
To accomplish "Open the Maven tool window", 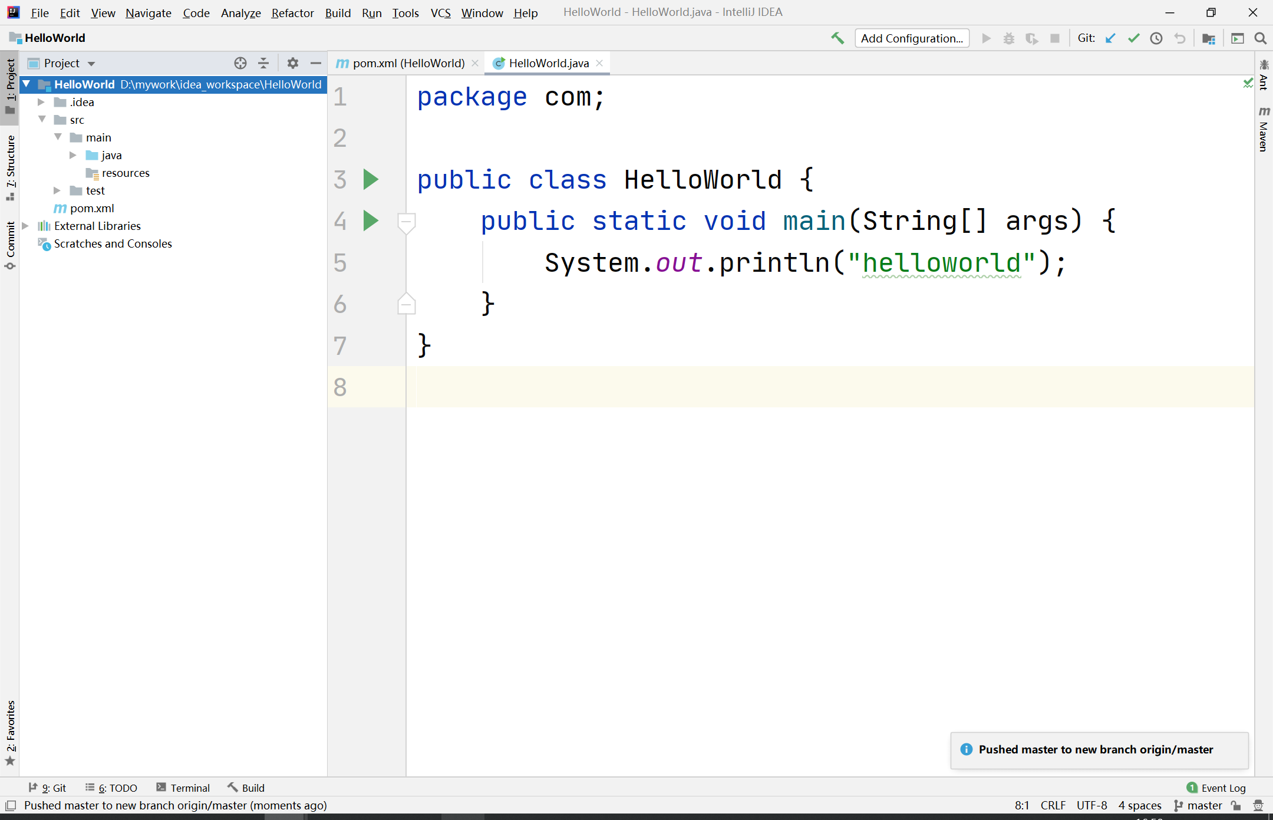I will tap(1264, 129).
